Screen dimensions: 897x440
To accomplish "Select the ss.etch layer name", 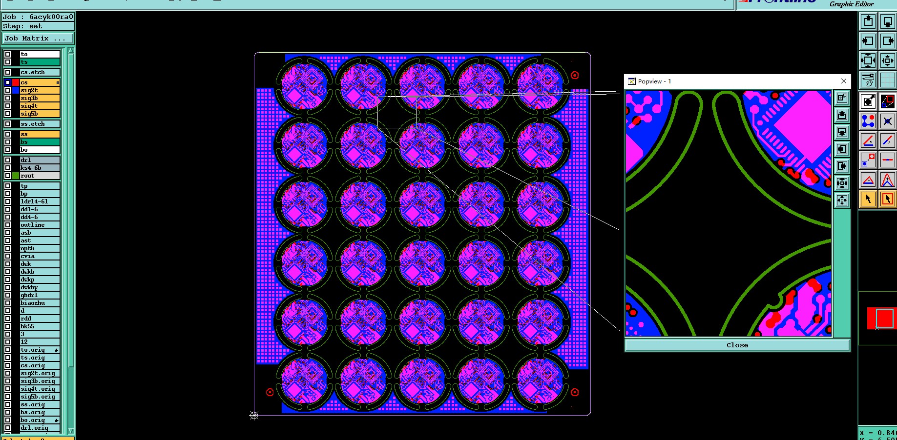I will pos(40,124).
